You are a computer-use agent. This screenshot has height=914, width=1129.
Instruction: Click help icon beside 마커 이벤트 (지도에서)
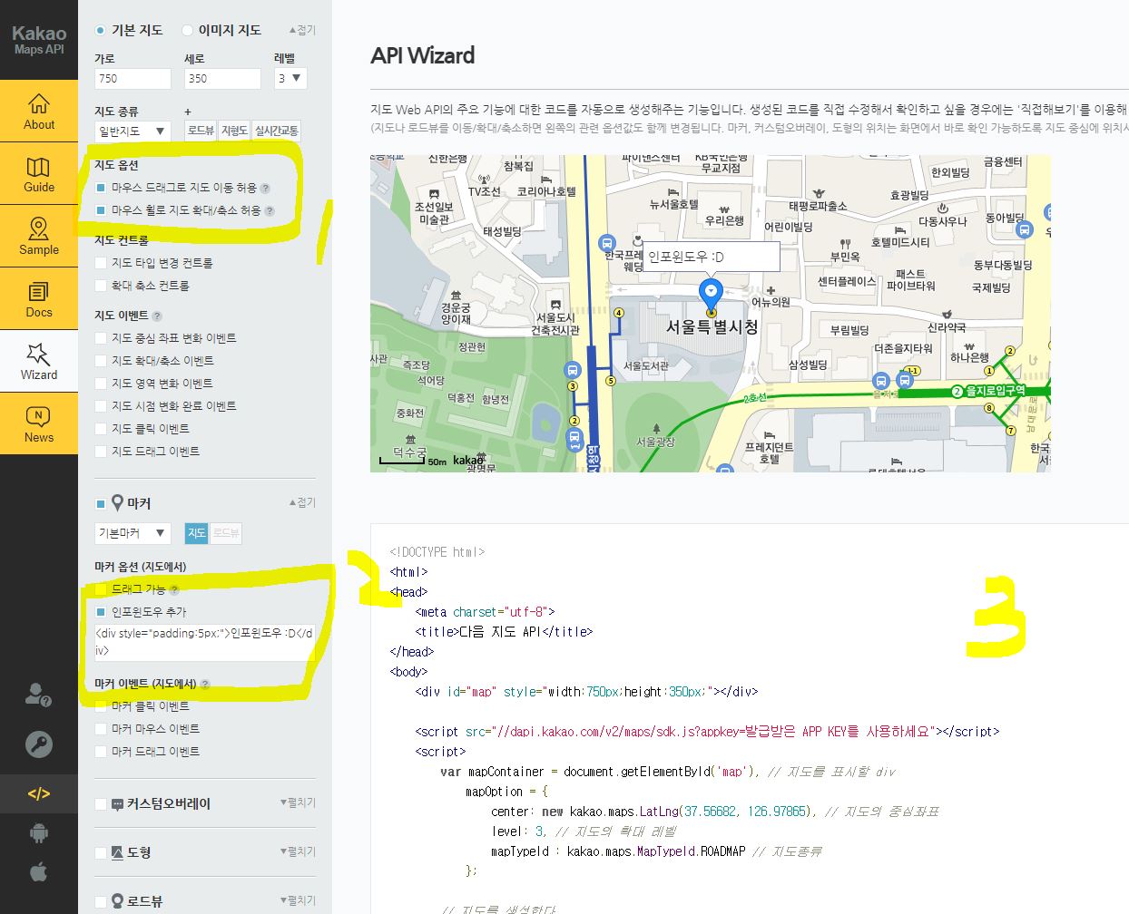pyautogui.click(x=205, y=685)
